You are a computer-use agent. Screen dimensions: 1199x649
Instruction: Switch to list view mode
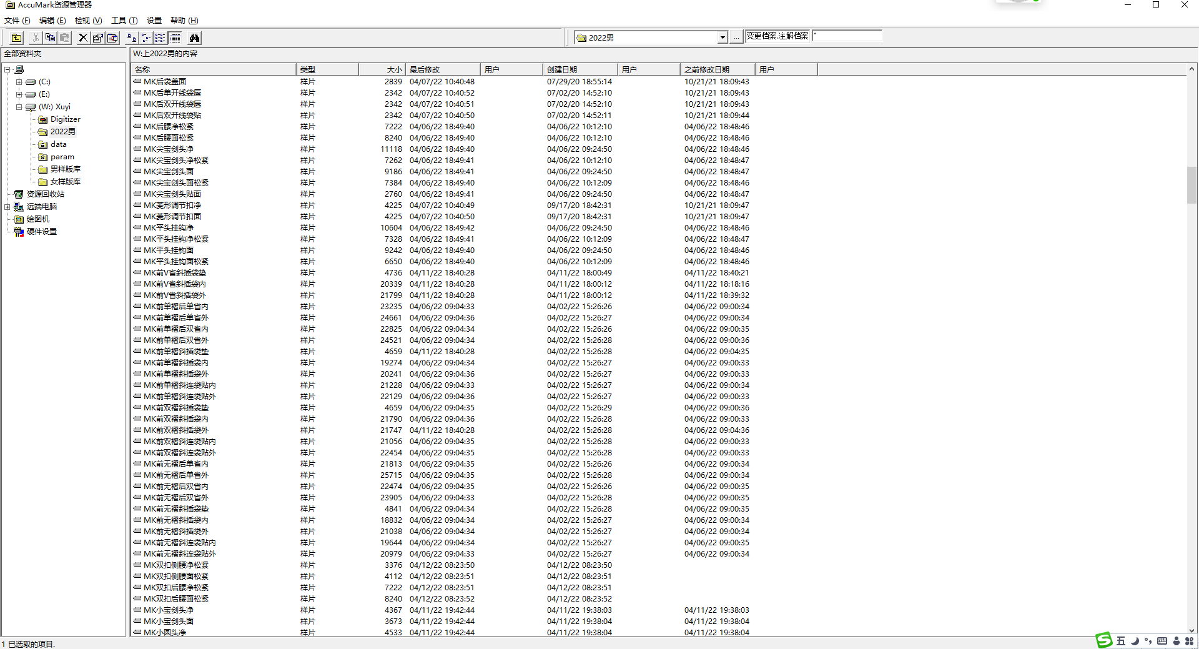coord(160,38)
